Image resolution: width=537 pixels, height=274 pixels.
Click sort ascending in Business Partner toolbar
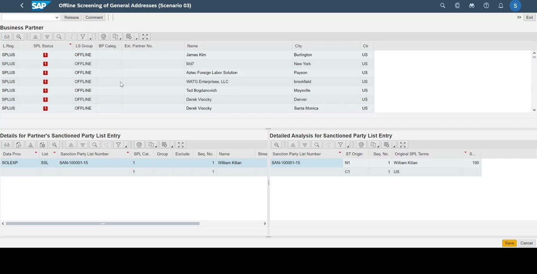coord(36,37)
